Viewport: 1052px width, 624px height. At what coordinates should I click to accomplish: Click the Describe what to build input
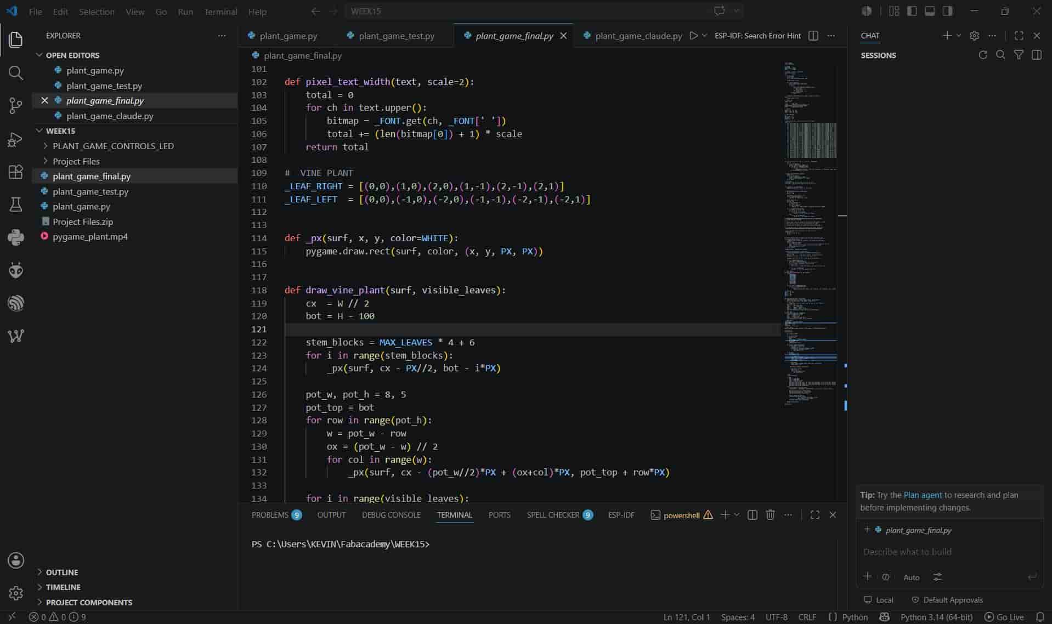(x=949, y=552)
